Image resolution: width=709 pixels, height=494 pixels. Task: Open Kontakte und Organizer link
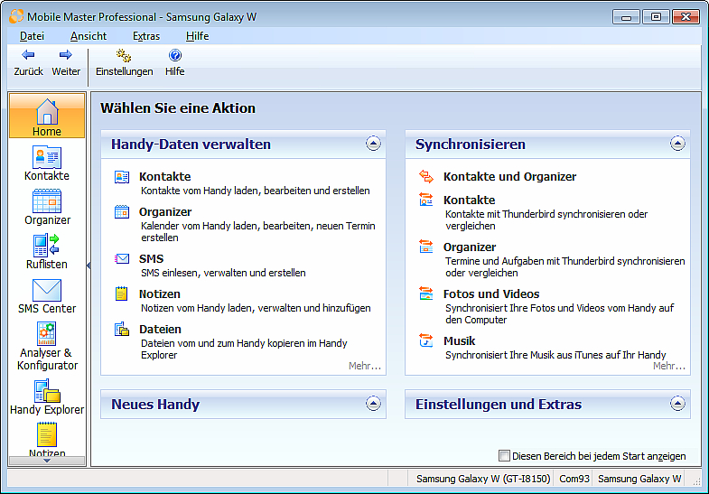pos(509,177)
